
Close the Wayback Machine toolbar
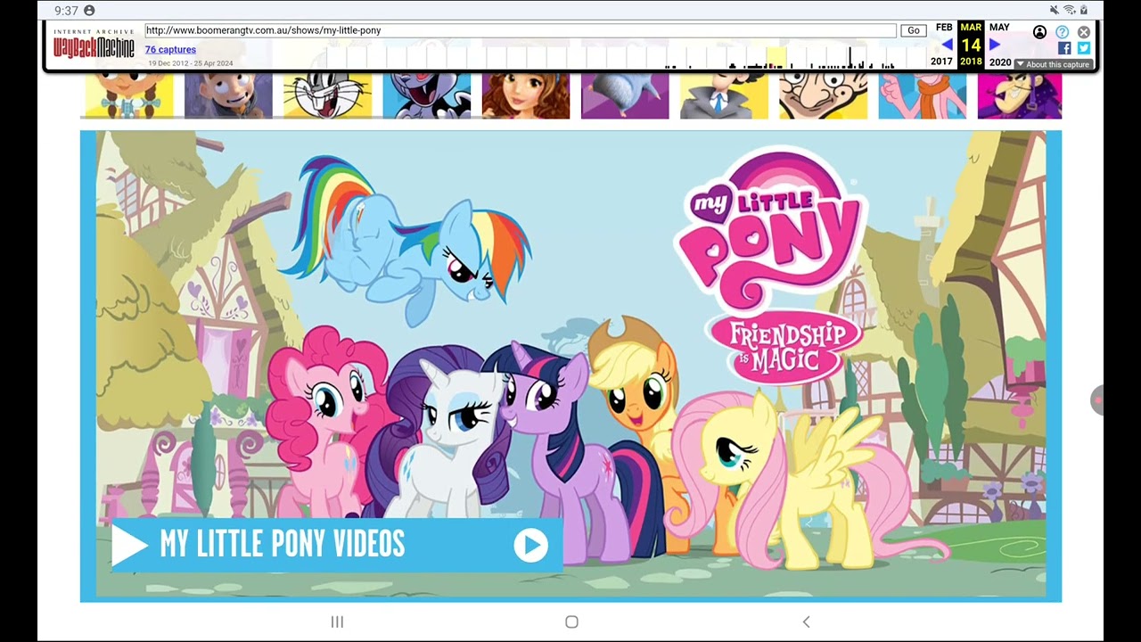[1083, 32]
